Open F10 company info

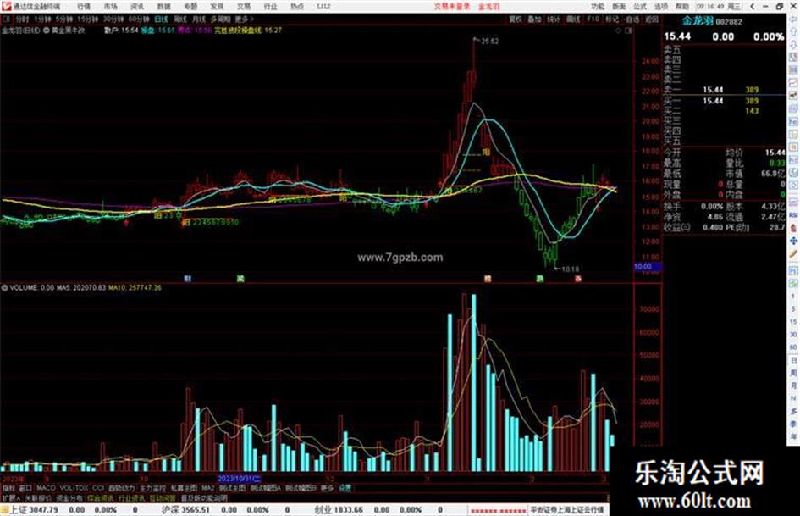point(593,19)
